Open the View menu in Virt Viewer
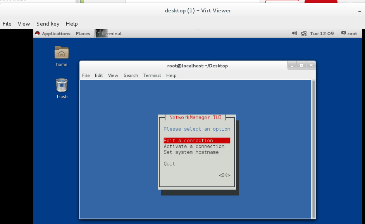The width and height of the screenshot is (365, 224). [x=24, y=24]
